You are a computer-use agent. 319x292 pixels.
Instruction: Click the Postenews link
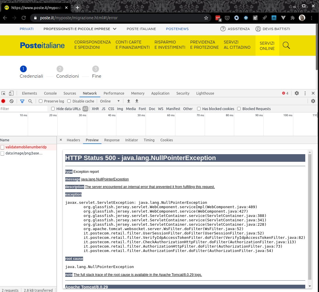click(177, 29)
